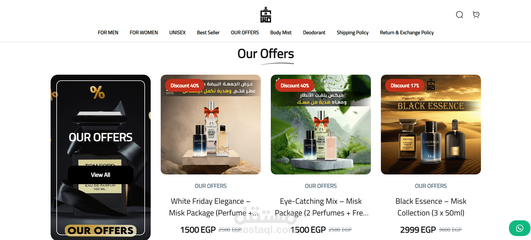
Task: Click the Discount 17% badge
Action: (405, 86)
